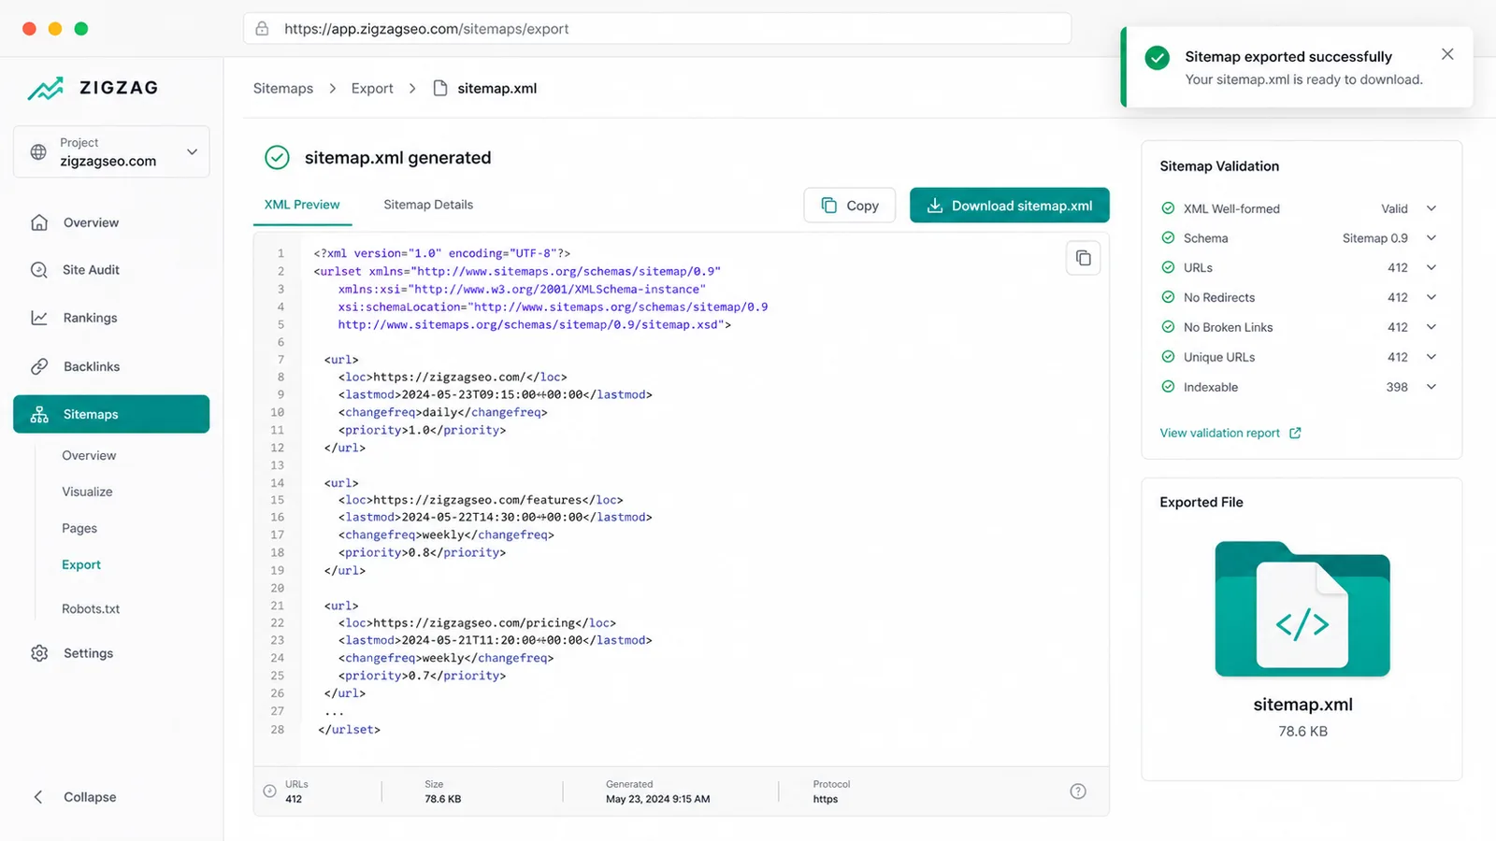Image resolution: width=1496 pixels, height=841 pixels.
Task: Click the Site Audit magnifier icon
Action: [x=39, y=270]
